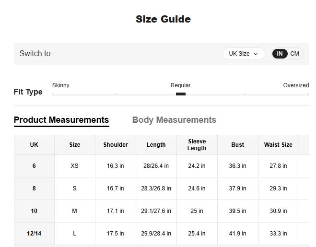
Task: Click the Shoulder column header
Action: (x=116, y=145)
